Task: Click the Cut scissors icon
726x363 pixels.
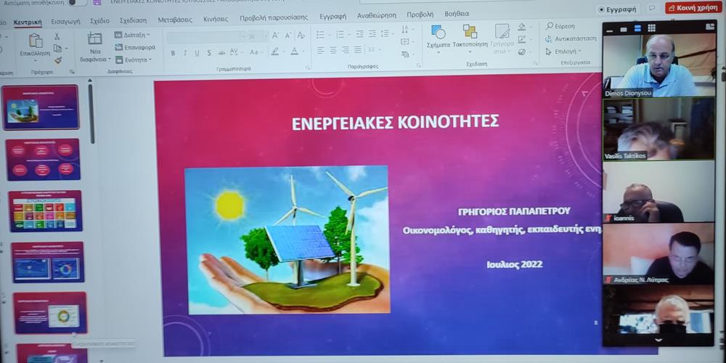Action: click(57, 36)
